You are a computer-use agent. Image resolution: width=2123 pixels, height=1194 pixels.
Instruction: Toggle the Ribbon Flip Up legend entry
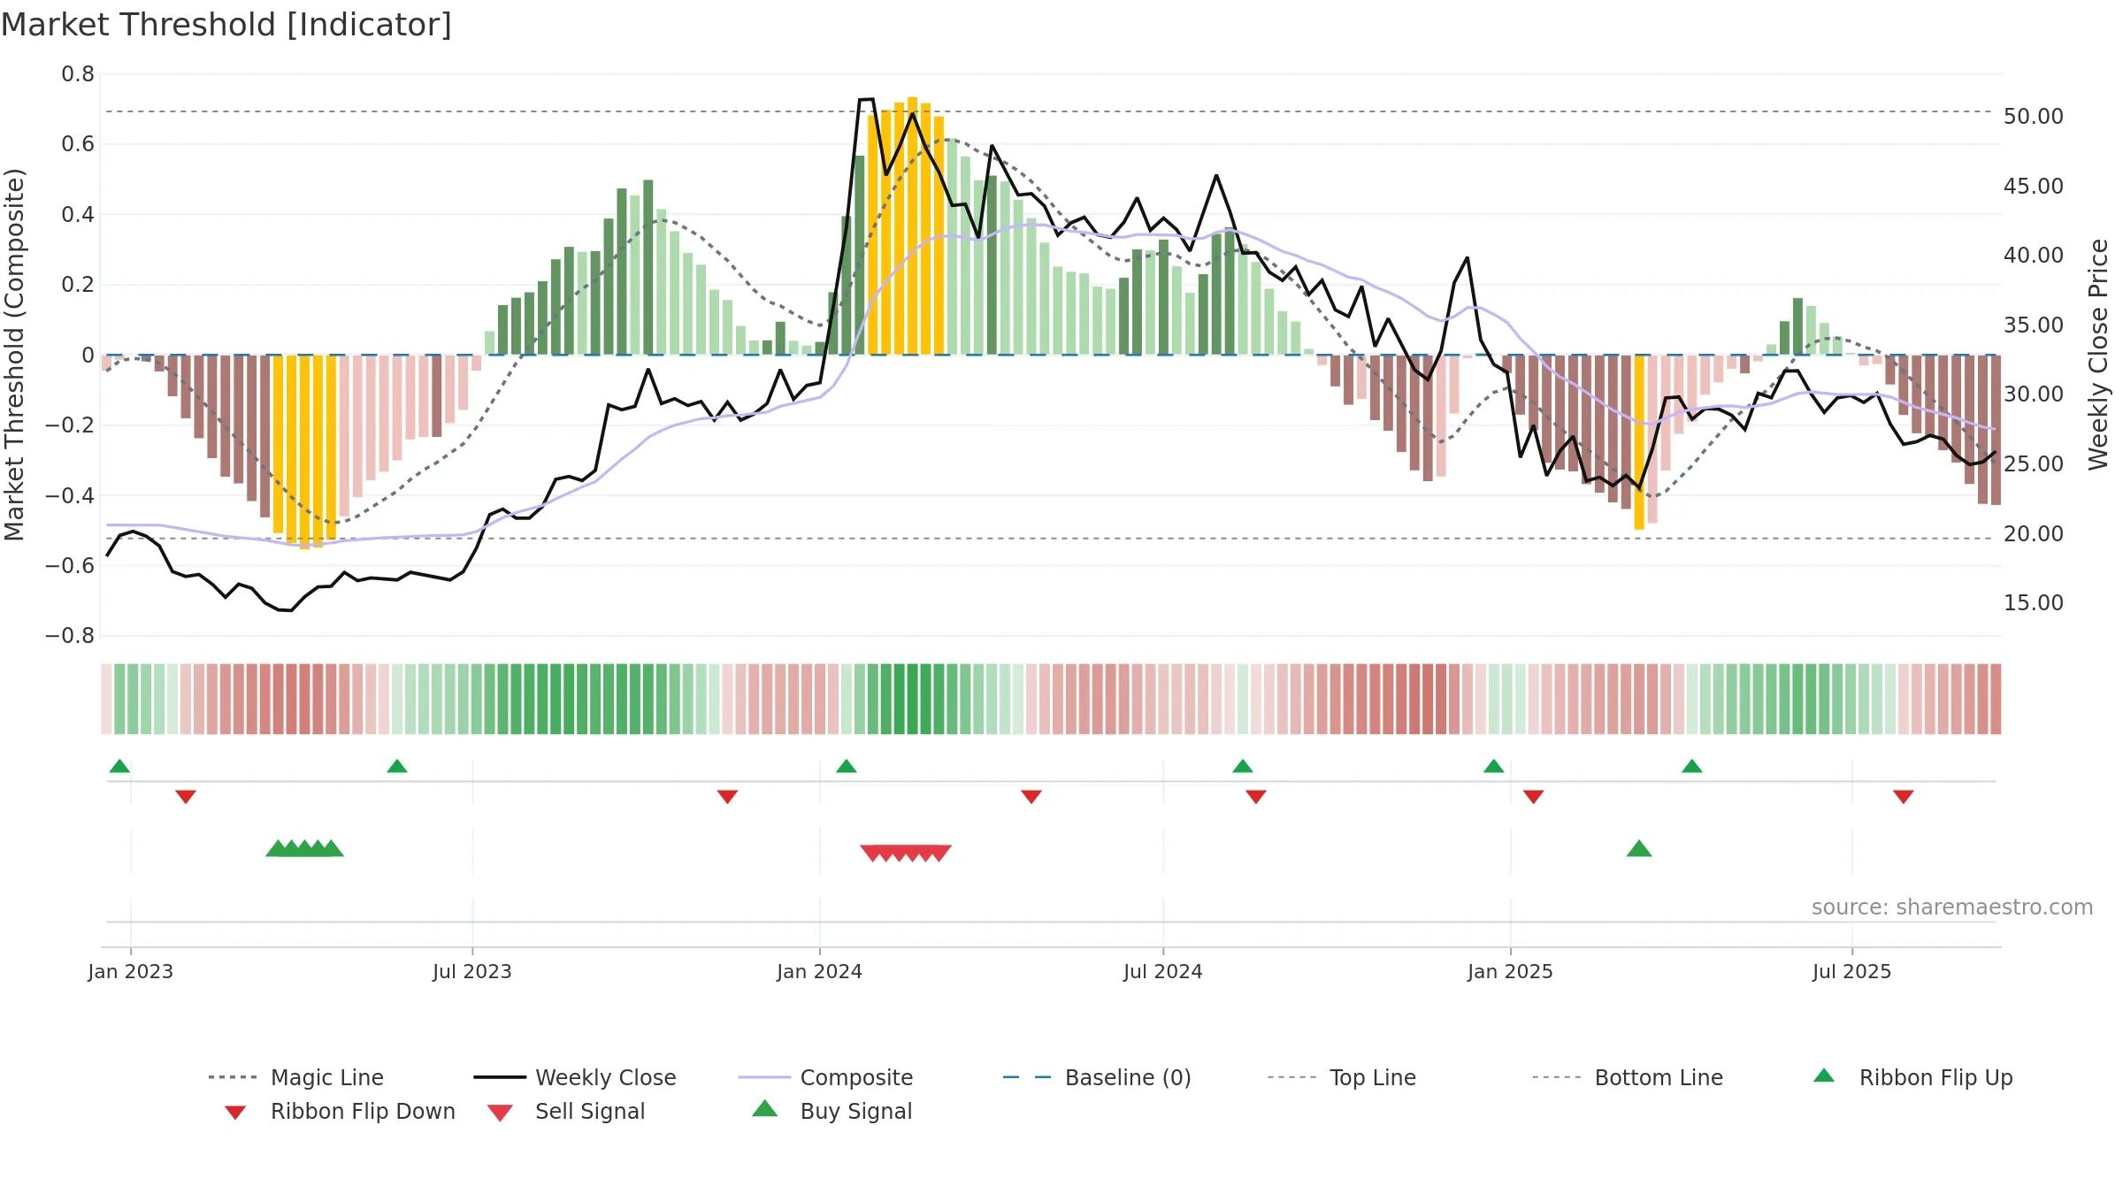[1912, 1077]
